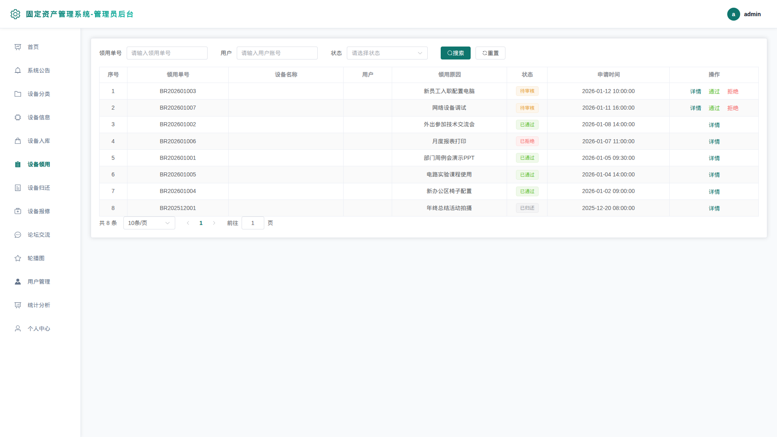Screen dimensions: 777x437
Task: Click the 个人中心 user icon
Action: click(x=18, y=329)
